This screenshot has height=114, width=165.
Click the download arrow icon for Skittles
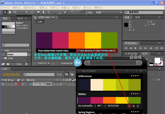(133, 106)
